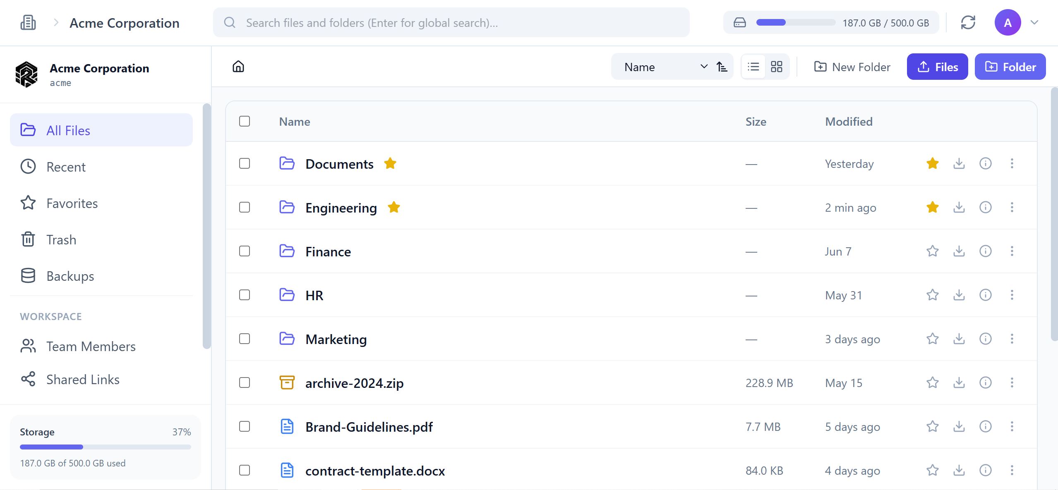The image size is (1058, 490).
Task: View info for the Finance folder
Action: [986, 251]
